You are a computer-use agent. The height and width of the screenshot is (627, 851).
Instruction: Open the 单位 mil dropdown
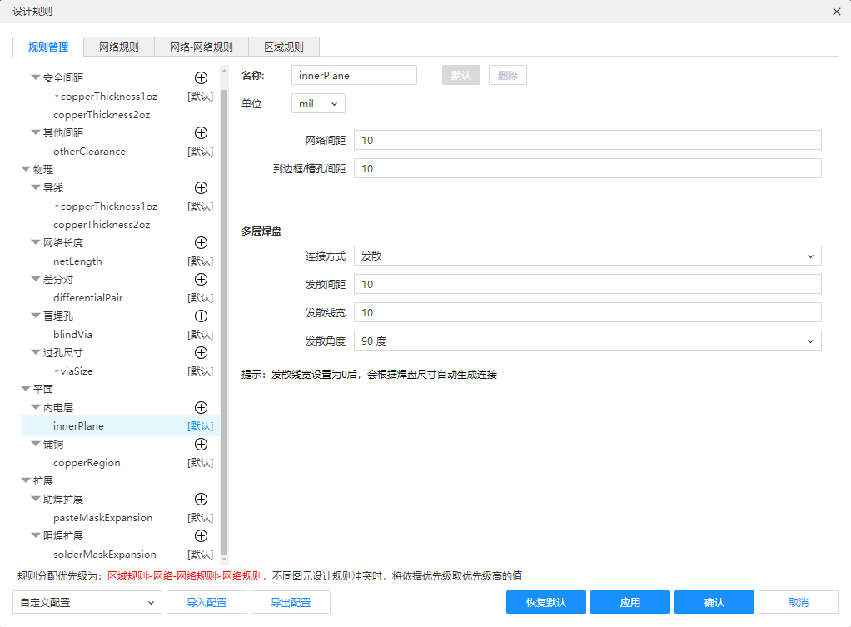point(318,103)
